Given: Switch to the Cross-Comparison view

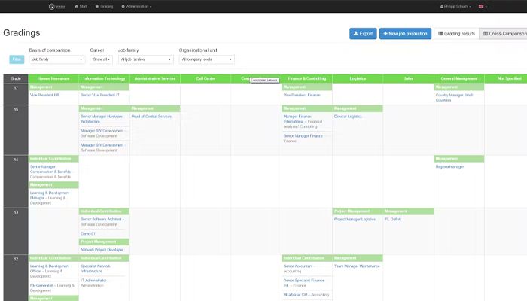Looking at the screenshot, I should point(503,34).
